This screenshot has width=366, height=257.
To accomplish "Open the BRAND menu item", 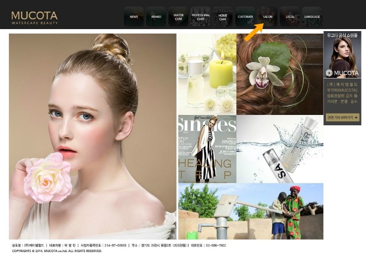I will pyautogui.click(x=156, y=17).
